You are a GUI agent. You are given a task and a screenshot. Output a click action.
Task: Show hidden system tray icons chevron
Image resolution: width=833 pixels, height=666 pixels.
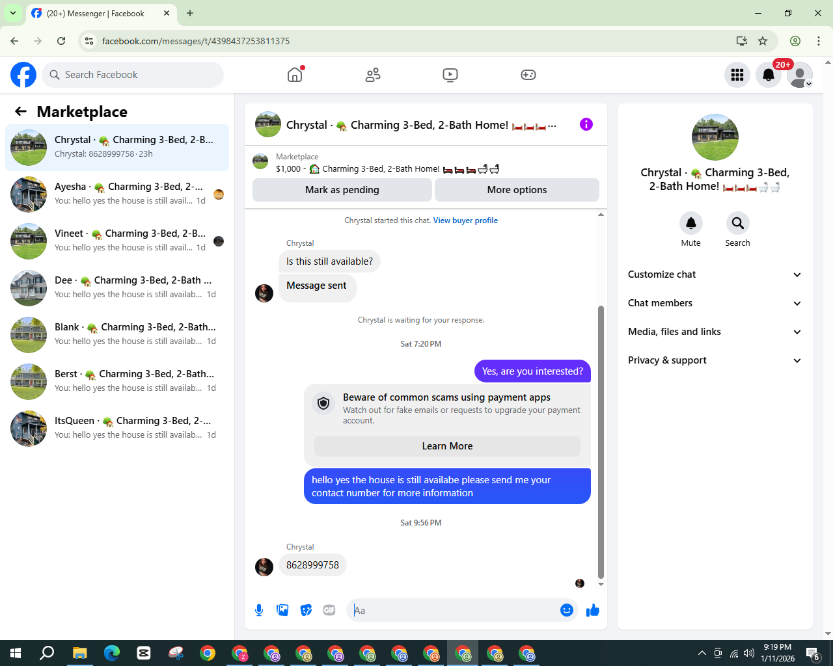pos(702,653)
